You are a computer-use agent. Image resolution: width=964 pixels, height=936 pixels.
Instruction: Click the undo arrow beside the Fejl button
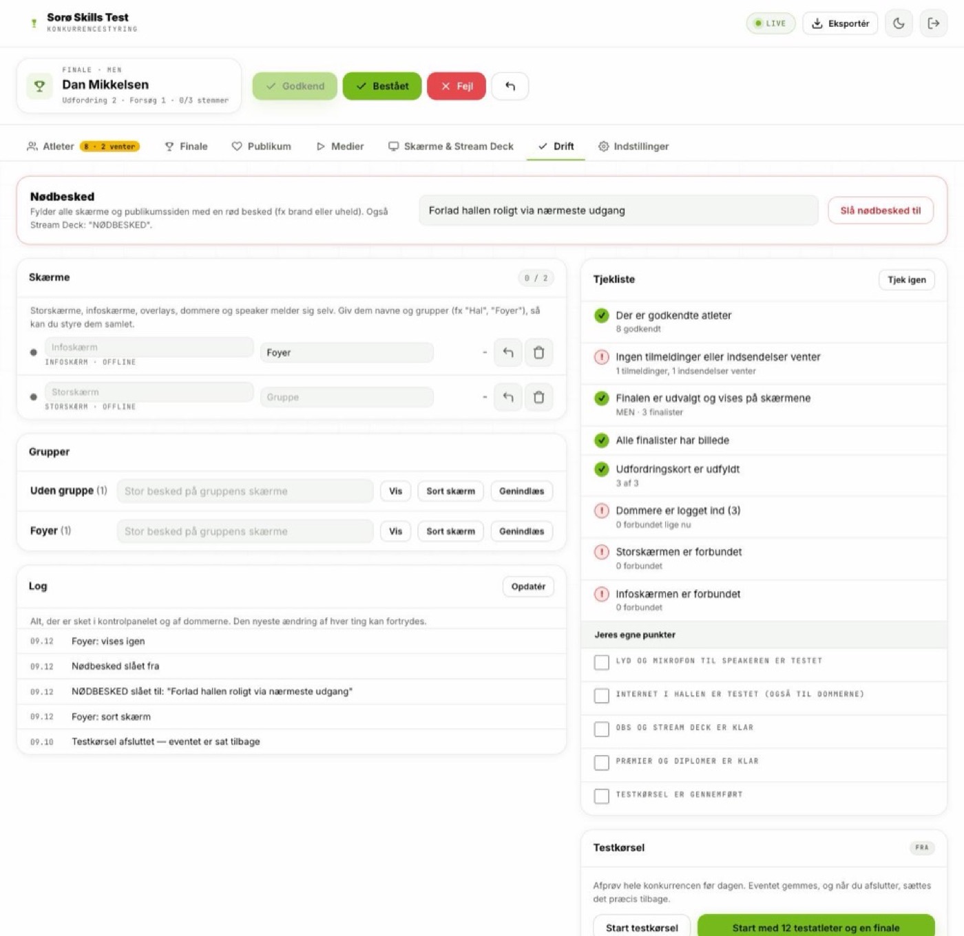click(510, 86)
